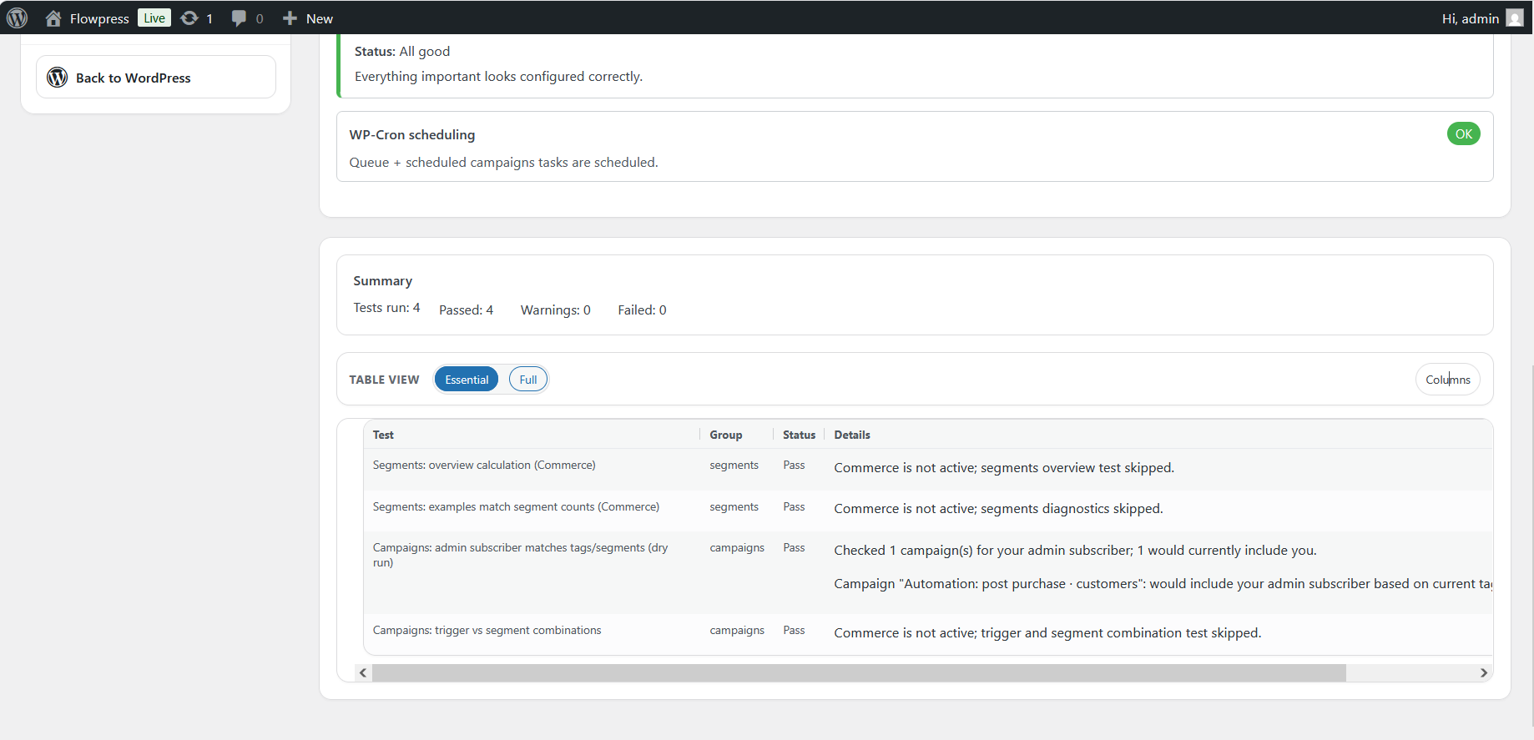The width and height of the screenshot is (1534, 740).
Task: Select 'Segments: examples match segment counts (Commerce)' text
Action: pos(516,506)
